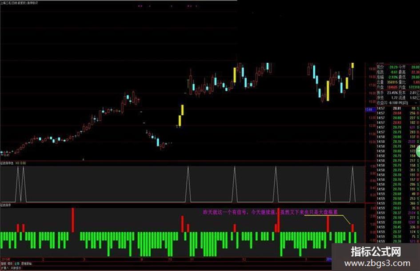Viewport: 420px width, 271px height.
Task: Select the 股本 share capital label
Action: 402,93
